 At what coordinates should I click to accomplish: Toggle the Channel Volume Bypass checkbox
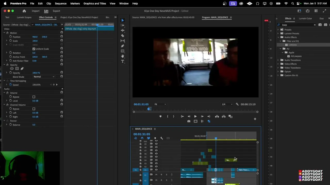click(x=34, y=109)
